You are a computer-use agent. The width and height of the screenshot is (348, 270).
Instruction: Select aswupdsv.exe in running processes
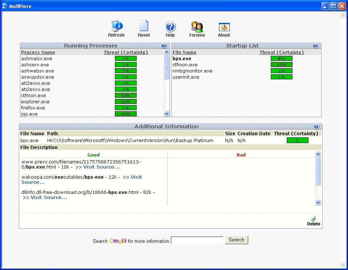pos(37,77)
